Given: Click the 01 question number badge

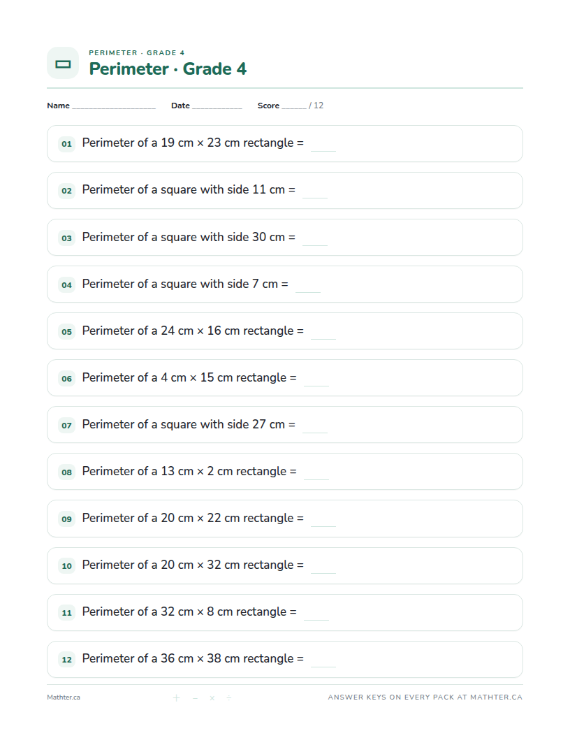Looking at the screenshot, I should pos(67,143).
